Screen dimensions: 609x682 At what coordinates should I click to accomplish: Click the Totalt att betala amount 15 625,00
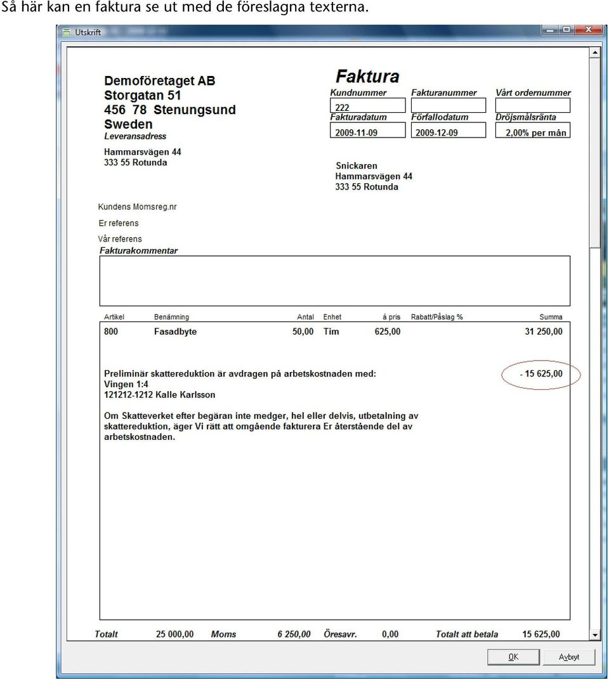[x=541, y=634]
